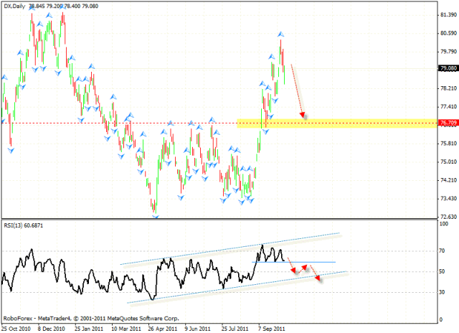Click the red 76.709 price level tag
459x333 pixels.
[x=448, y=123]
